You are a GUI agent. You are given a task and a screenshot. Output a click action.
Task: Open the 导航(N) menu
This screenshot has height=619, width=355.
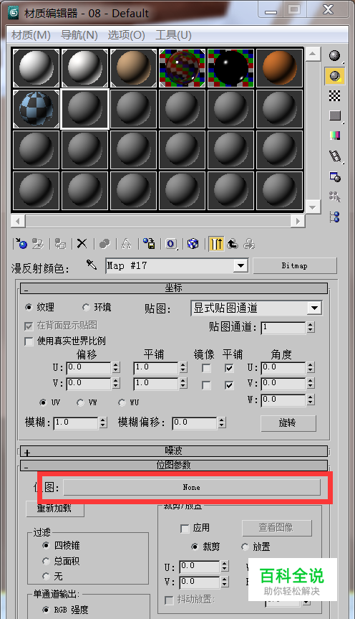click(x=79, y=35)
